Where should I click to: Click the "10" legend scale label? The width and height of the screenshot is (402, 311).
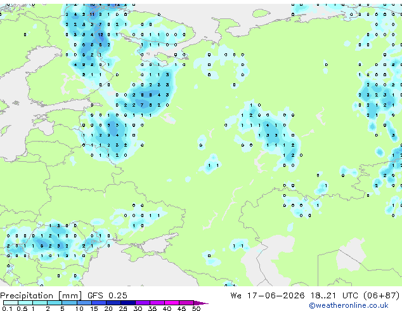[79, 308]
